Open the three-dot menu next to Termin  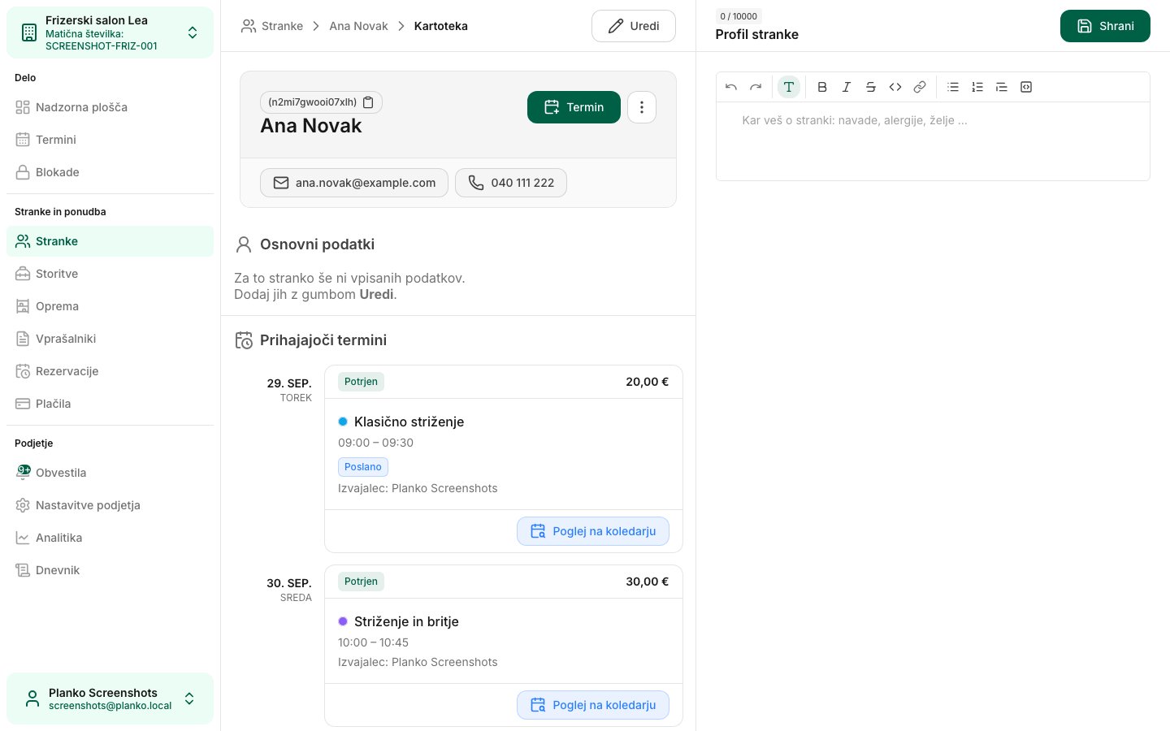[x=642, y=107]
